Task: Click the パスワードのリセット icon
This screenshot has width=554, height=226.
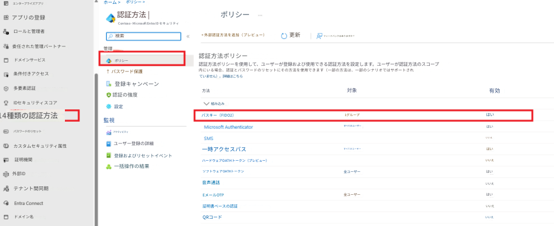Action: pos(6,132)
